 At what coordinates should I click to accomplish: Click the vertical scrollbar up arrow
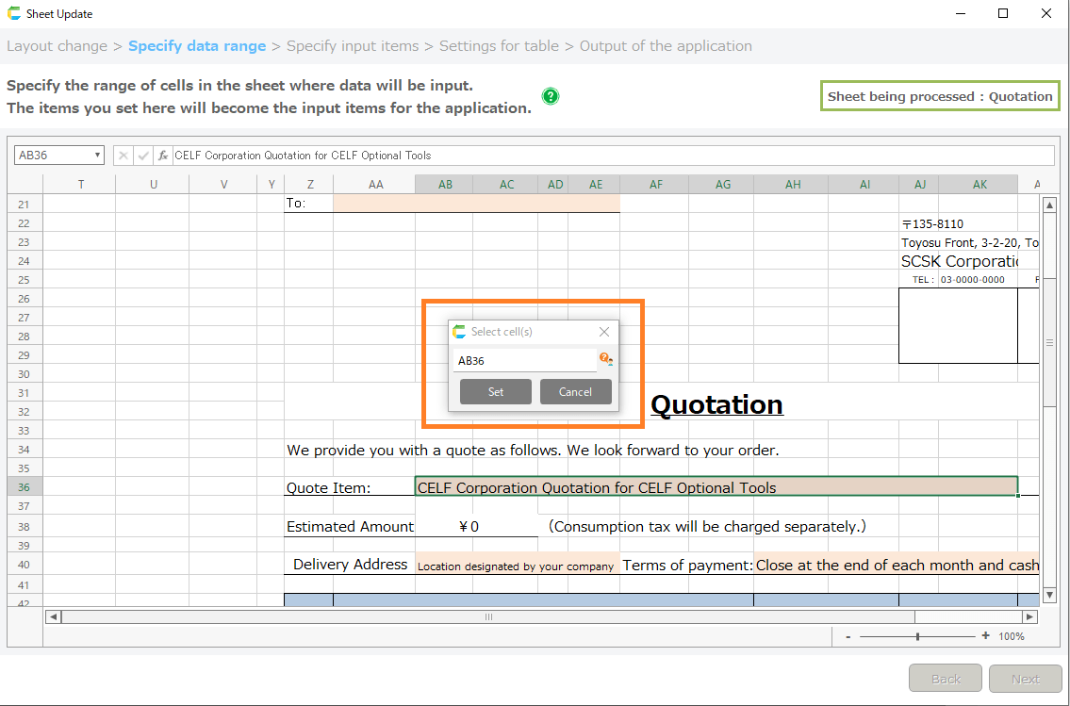(1048, 205)
